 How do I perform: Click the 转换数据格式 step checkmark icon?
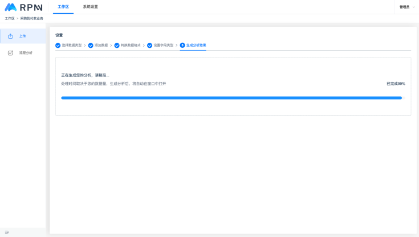(x=117, y=45)
